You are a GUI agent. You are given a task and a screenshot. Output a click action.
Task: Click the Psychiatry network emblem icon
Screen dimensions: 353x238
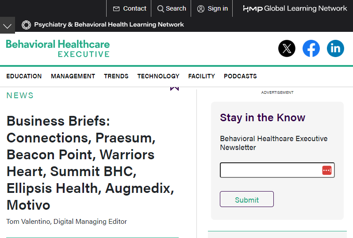click(x=26, y=25)
